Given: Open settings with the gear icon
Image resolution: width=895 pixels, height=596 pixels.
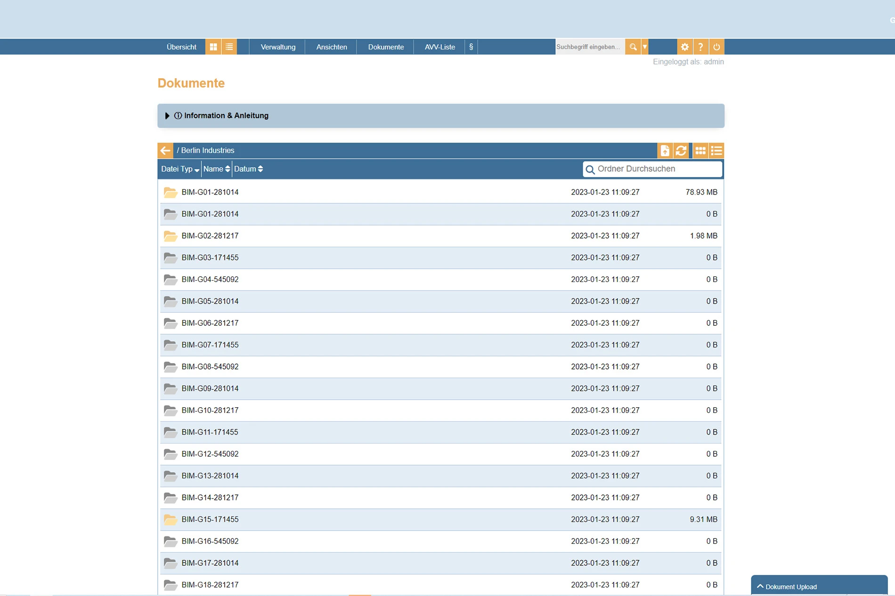Looking at the screenshot, I should click(684, 47).
